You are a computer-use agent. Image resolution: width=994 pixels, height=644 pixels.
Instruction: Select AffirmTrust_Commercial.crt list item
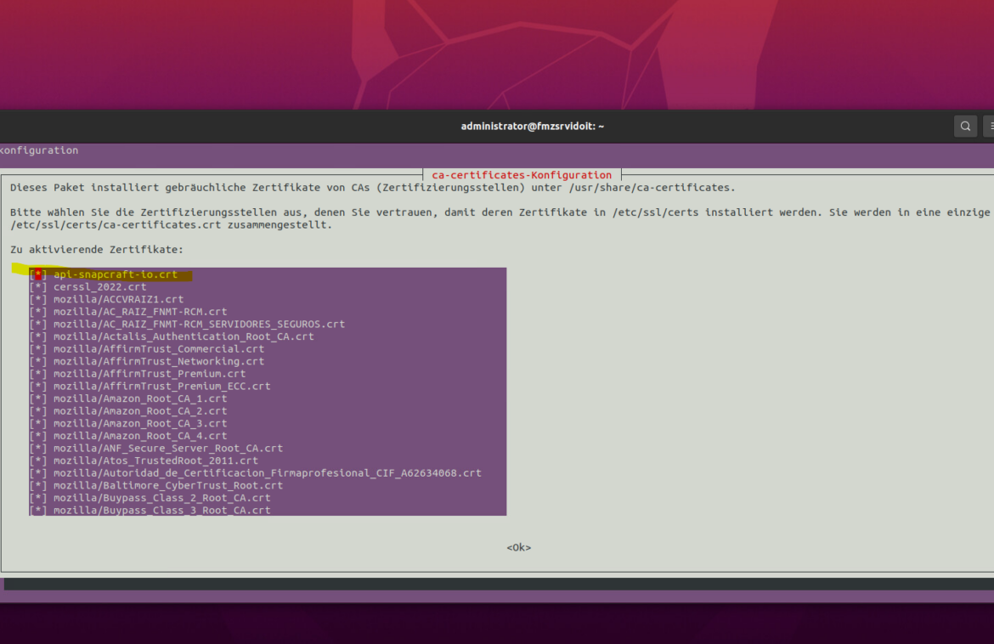tap(159, 349)
